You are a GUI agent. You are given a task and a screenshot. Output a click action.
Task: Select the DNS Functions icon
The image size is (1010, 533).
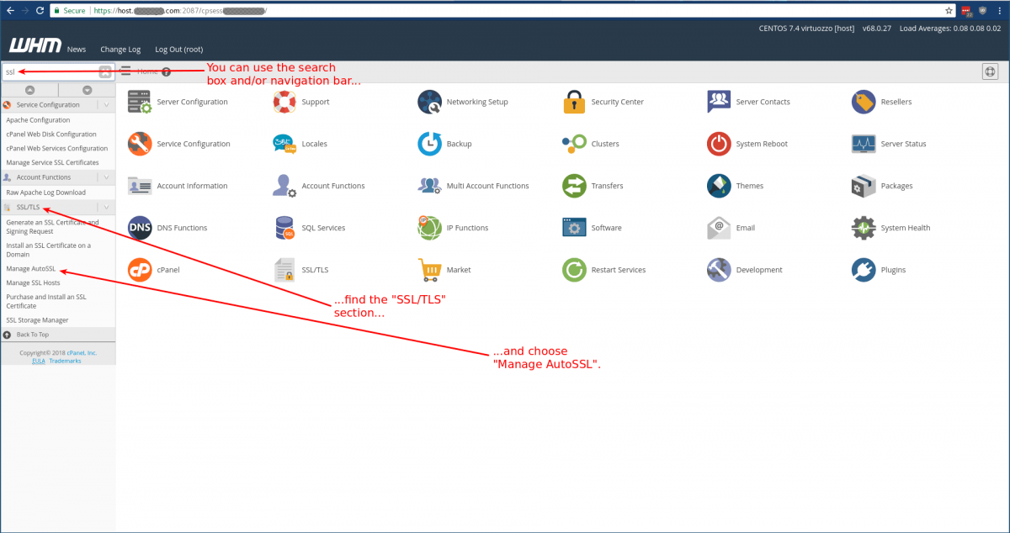point(139,227)
